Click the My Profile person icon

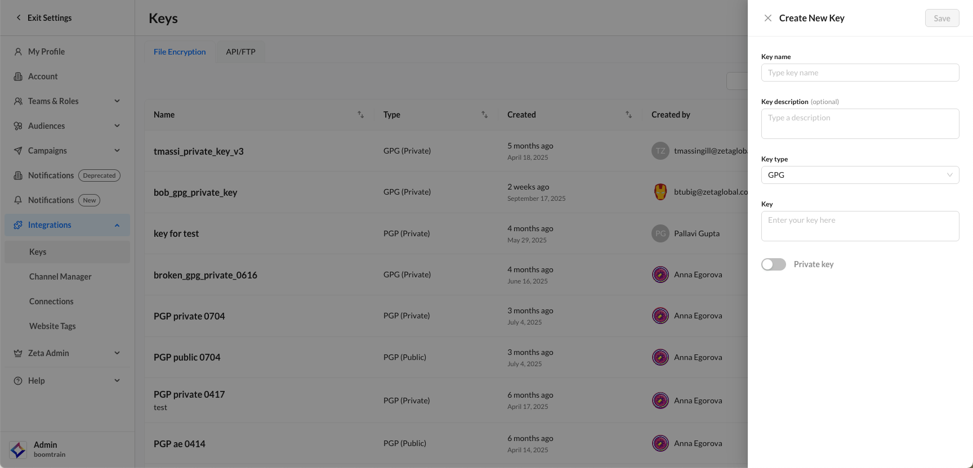click(x=18, y=52)
